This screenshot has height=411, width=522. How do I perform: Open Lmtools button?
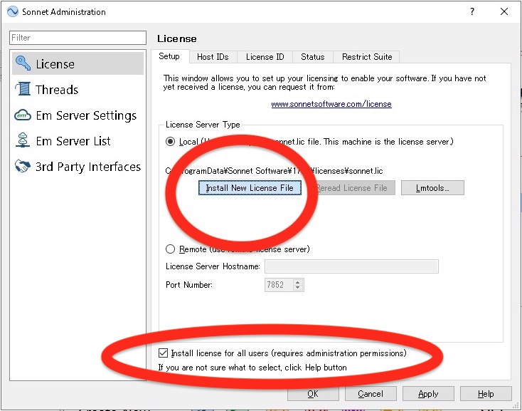432,187
